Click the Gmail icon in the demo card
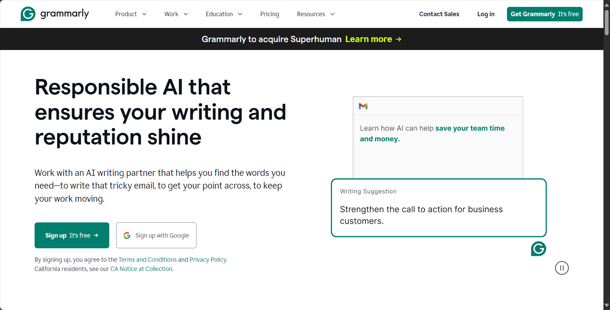This screenshot has width=610, height=310. pyautogui.click(x=363, y=106)
